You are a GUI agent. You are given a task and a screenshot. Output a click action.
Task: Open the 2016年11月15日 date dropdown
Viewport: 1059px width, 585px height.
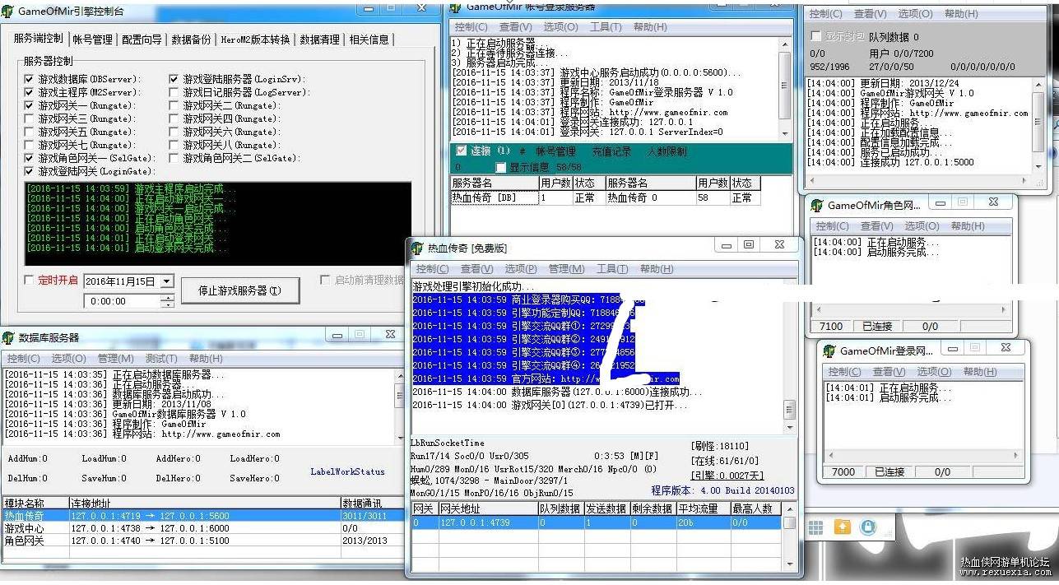click(x=167, y=281)
